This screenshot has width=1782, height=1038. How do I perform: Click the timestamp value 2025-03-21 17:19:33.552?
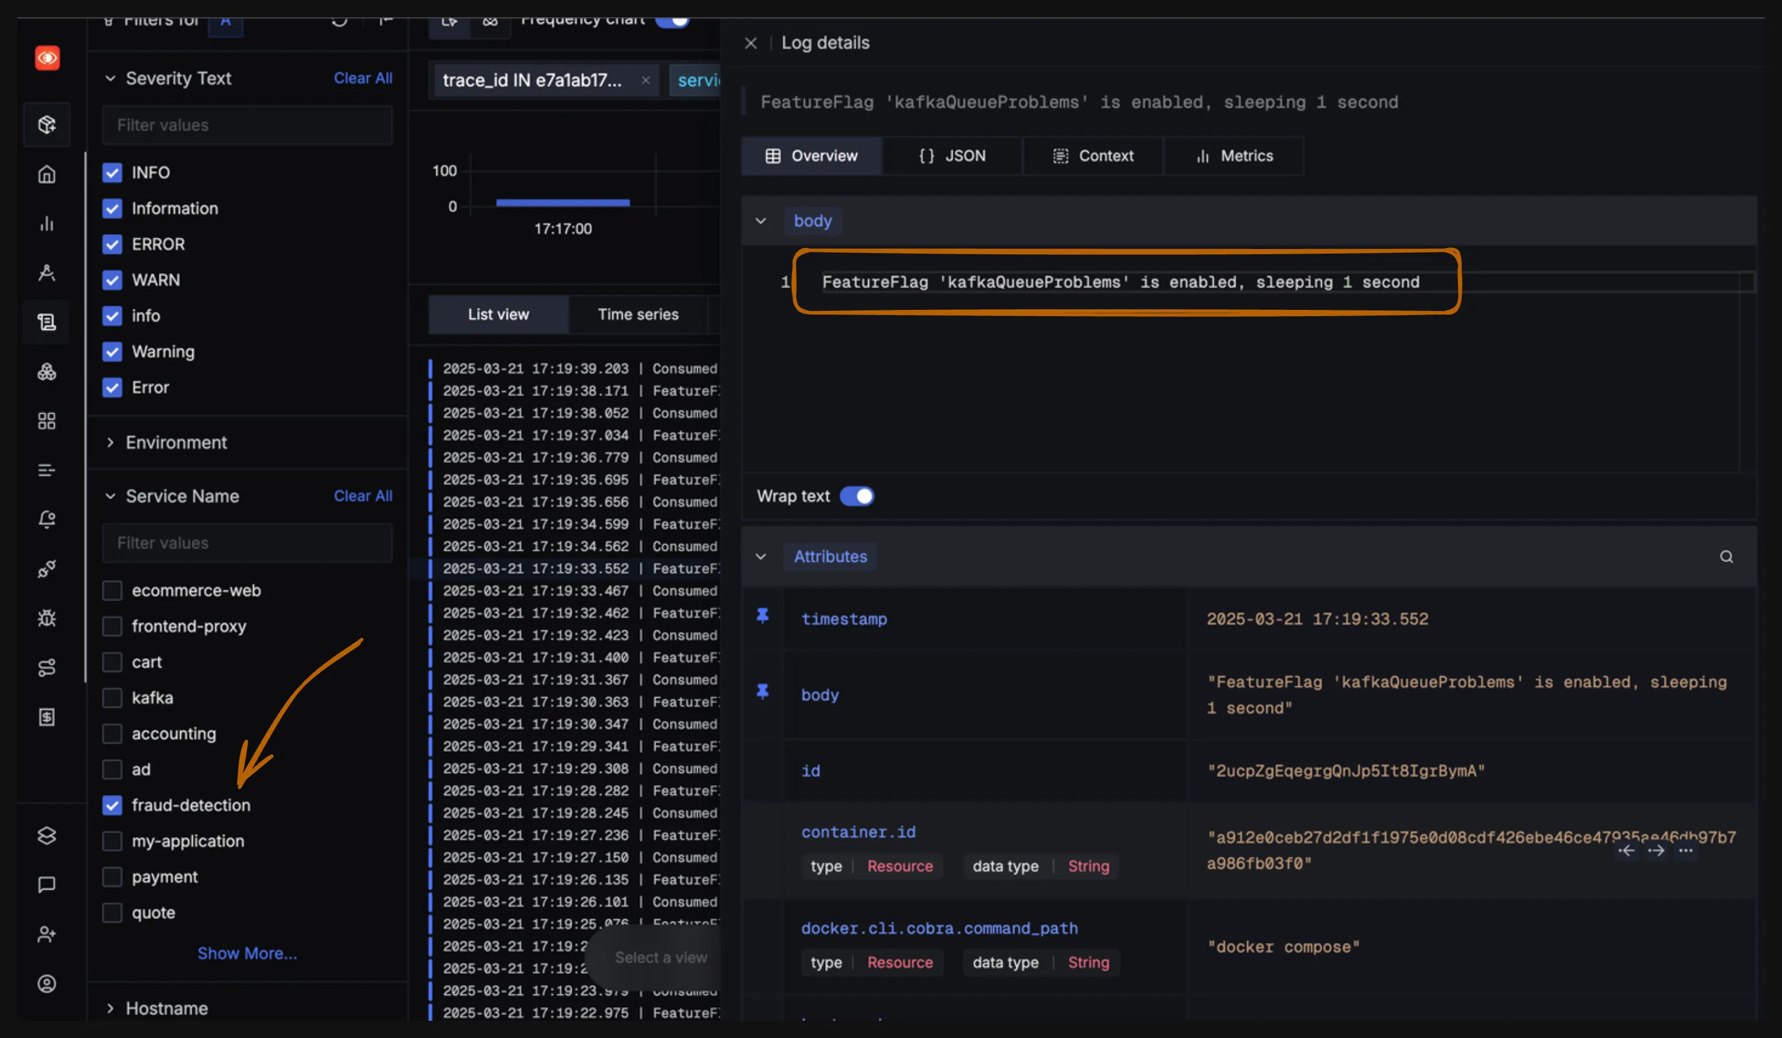coord(1317,619)
